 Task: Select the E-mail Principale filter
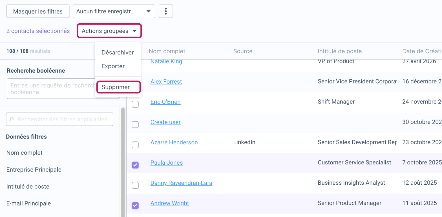[29, 203]
